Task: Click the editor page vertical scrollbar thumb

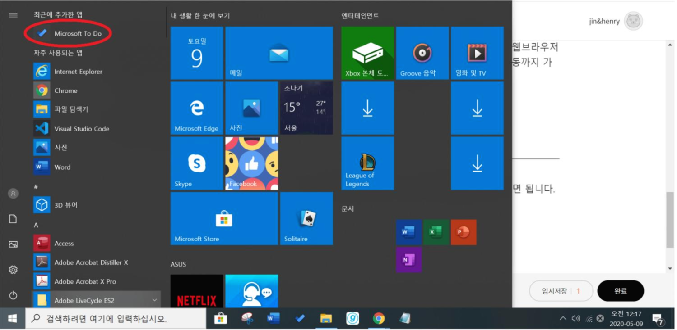Action: click(670, 220)
